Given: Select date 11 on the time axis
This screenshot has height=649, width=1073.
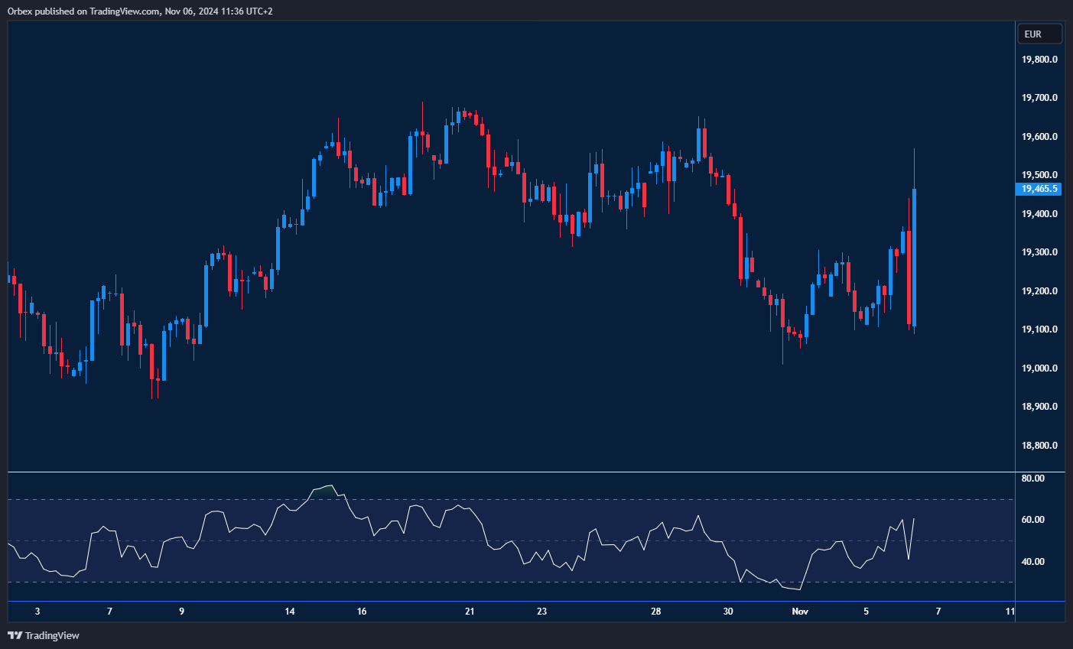Looking at the screenshot, I should pyautogui.click(x=1010, y=612).
